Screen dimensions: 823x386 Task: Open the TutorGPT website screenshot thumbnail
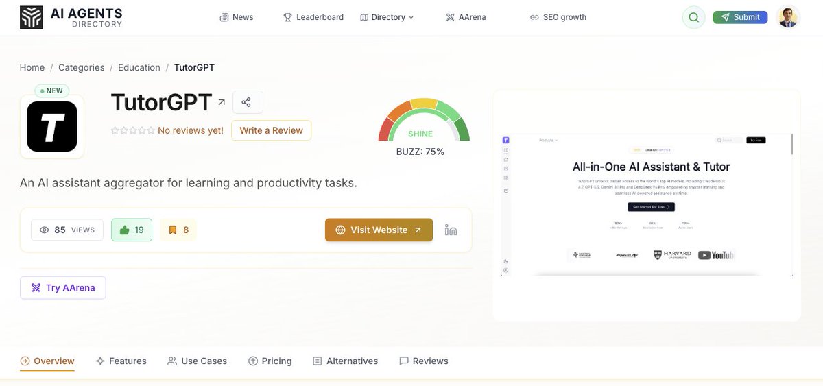tap(647, 205)
